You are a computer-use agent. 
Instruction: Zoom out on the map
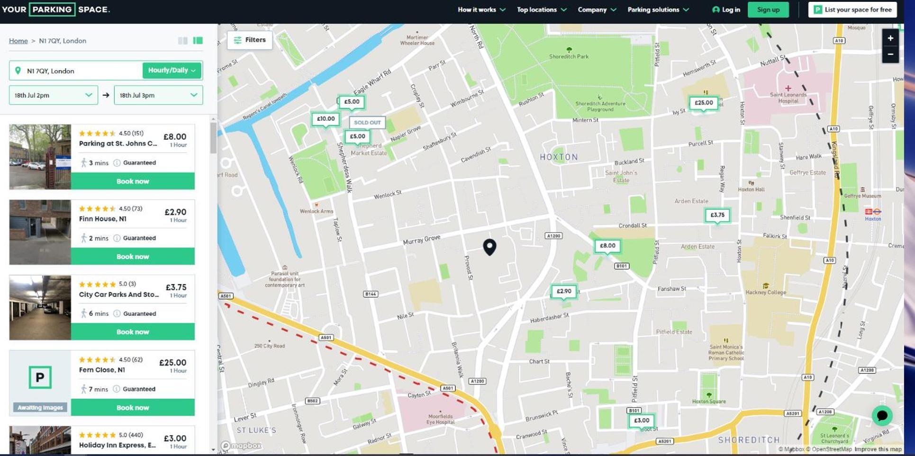890,54
